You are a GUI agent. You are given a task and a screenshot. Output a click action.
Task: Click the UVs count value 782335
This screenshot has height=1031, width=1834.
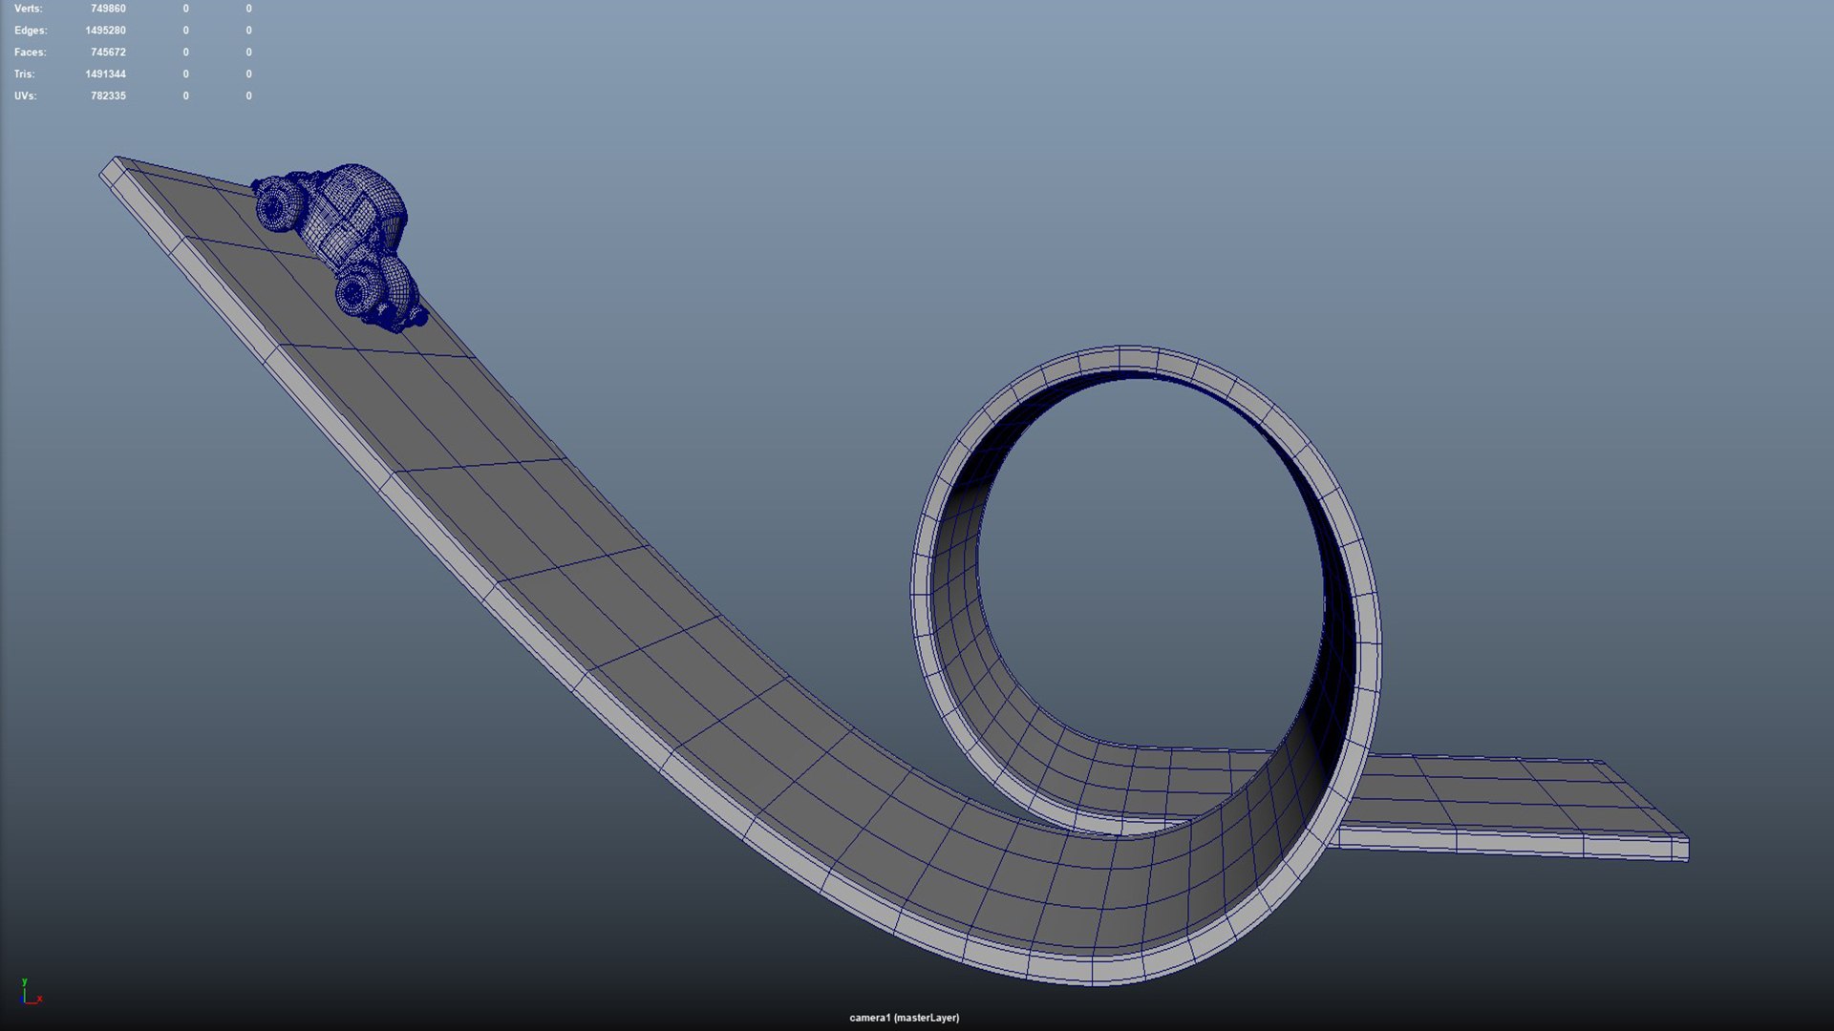[108, 96]
